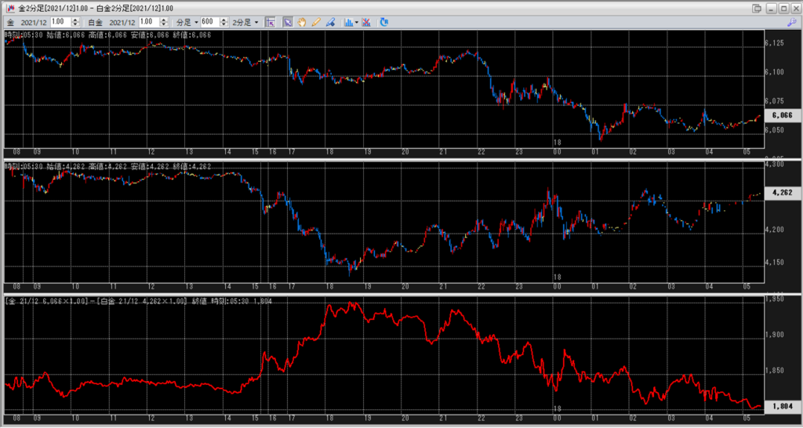Image resolution: width=803 pixels, height=428 pixels.
Task: Toggle the crosshair cursor button
Action: (x=270, y=22)
